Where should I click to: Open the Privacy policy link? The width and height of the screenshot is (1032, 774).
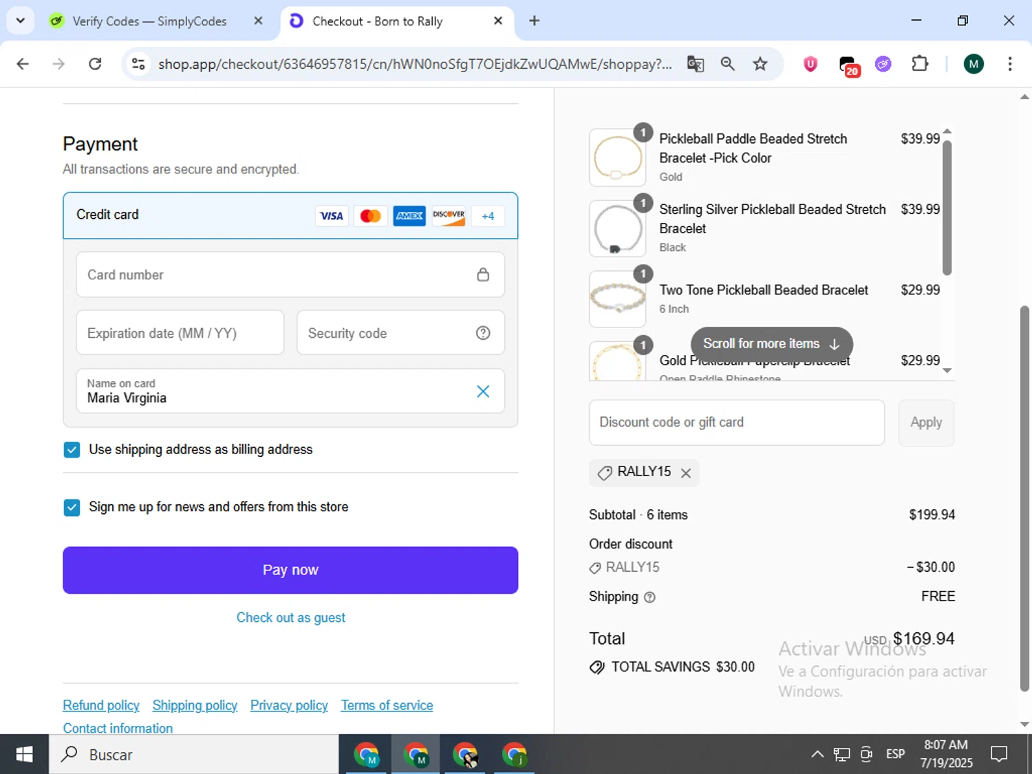[289, 705]
